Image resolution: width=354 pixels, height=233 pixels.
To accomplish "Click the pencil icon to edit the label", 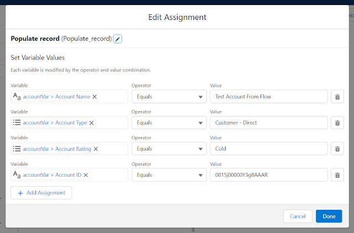I will click(117, 39).
